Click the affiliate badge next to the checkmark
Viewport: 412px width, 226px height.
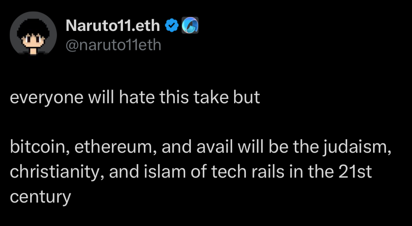coord(190,25)
